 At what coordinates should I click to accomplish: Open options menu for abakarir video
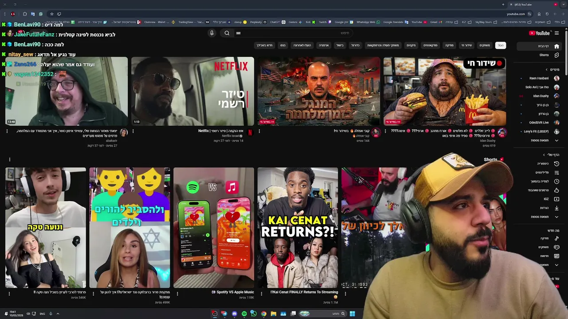click(7, 131)
